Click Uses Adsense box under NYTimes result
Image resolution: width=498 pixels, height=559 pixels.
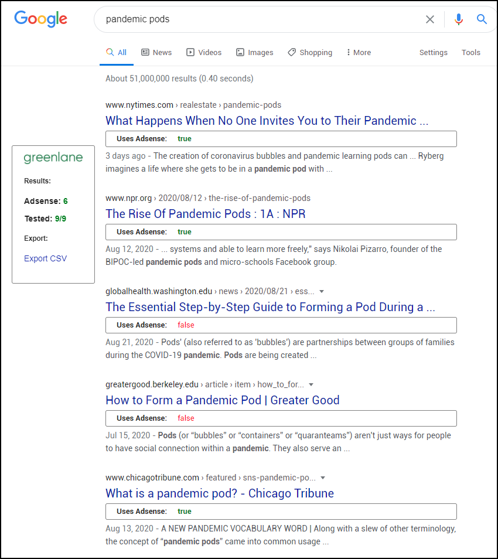point(281,139)
